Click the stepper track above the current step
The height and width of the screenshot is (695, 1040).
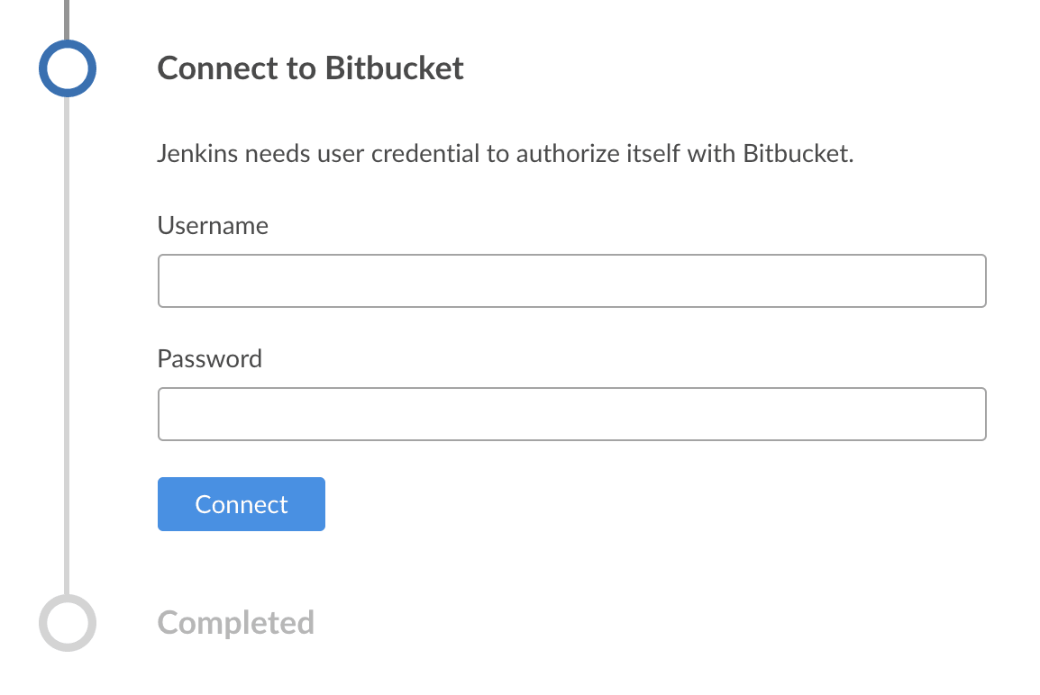point(67,18)
